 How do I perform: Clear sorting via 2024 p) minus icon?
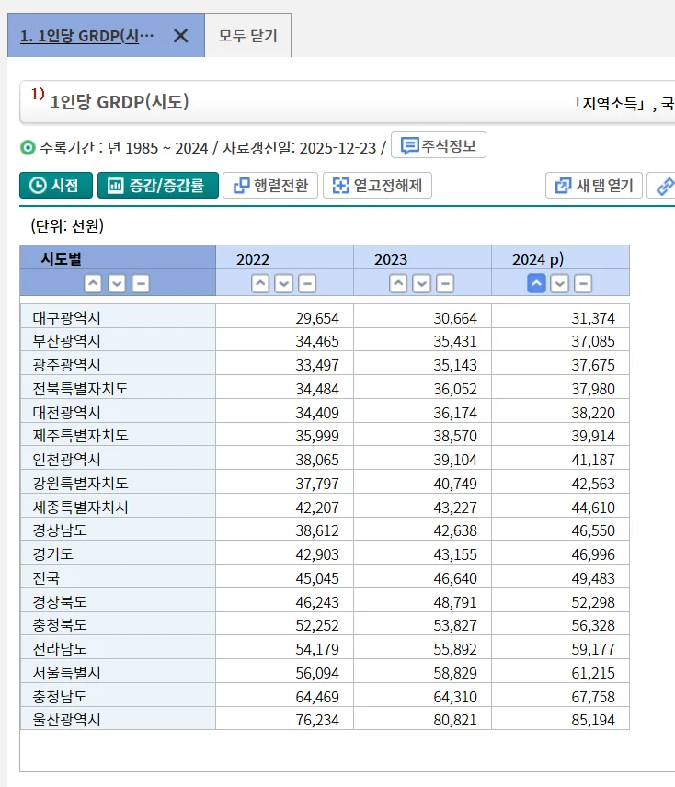click(x=583, y=283)
